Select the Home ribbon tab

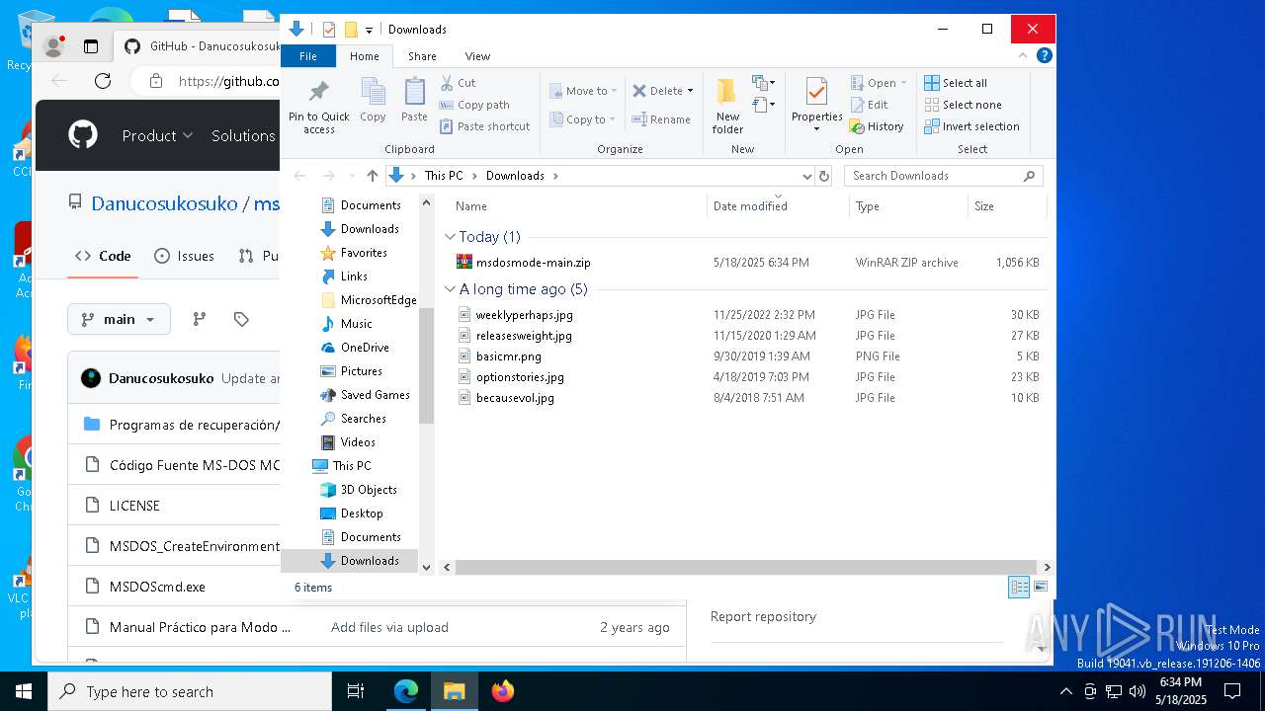pos(364,56)
